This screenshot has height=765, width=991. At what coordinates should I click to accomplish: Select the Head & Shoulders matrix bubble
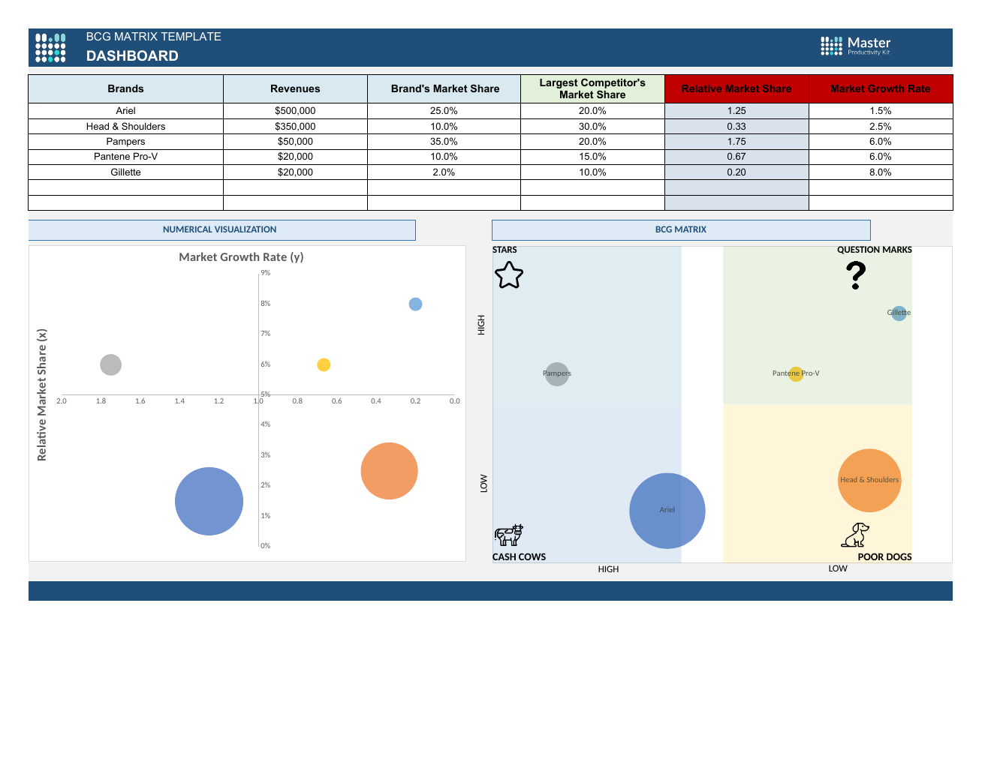(x=869, y=480)
